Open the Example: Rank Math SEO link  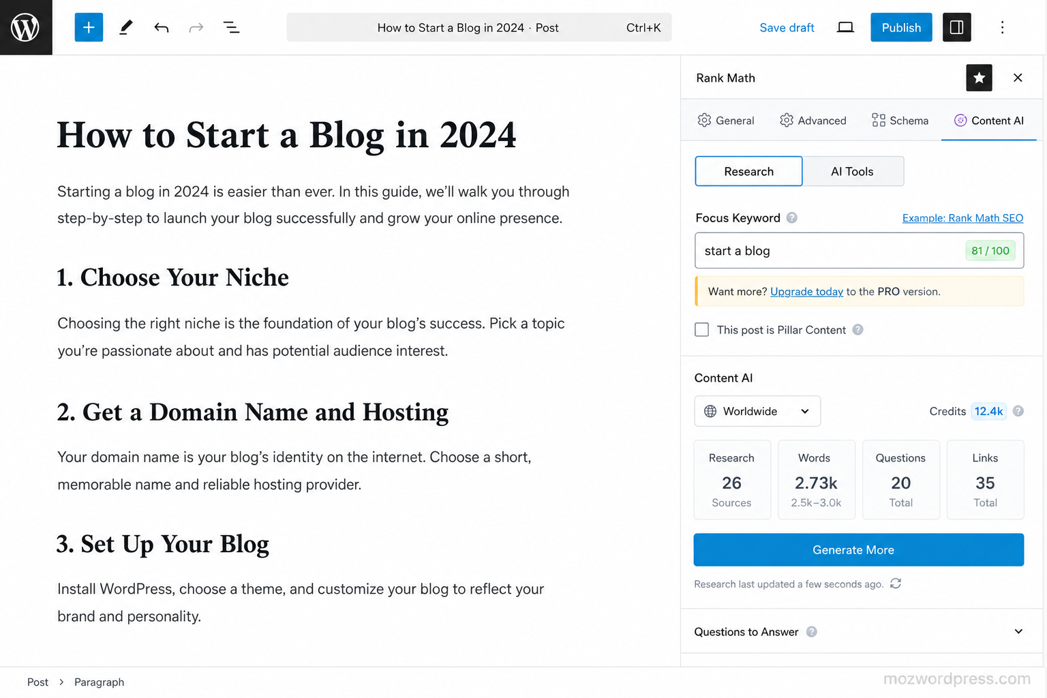click(x=962, y=218)
